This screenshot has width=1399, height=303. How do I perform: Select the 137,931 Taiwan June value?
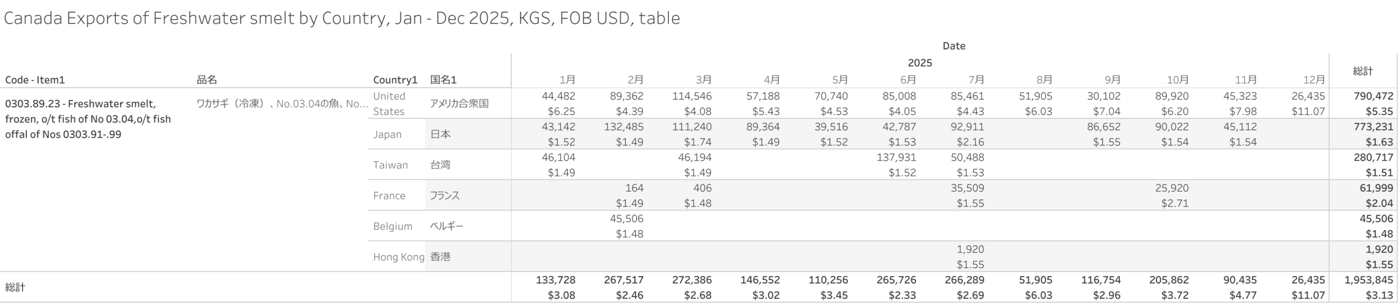point(895,157)
